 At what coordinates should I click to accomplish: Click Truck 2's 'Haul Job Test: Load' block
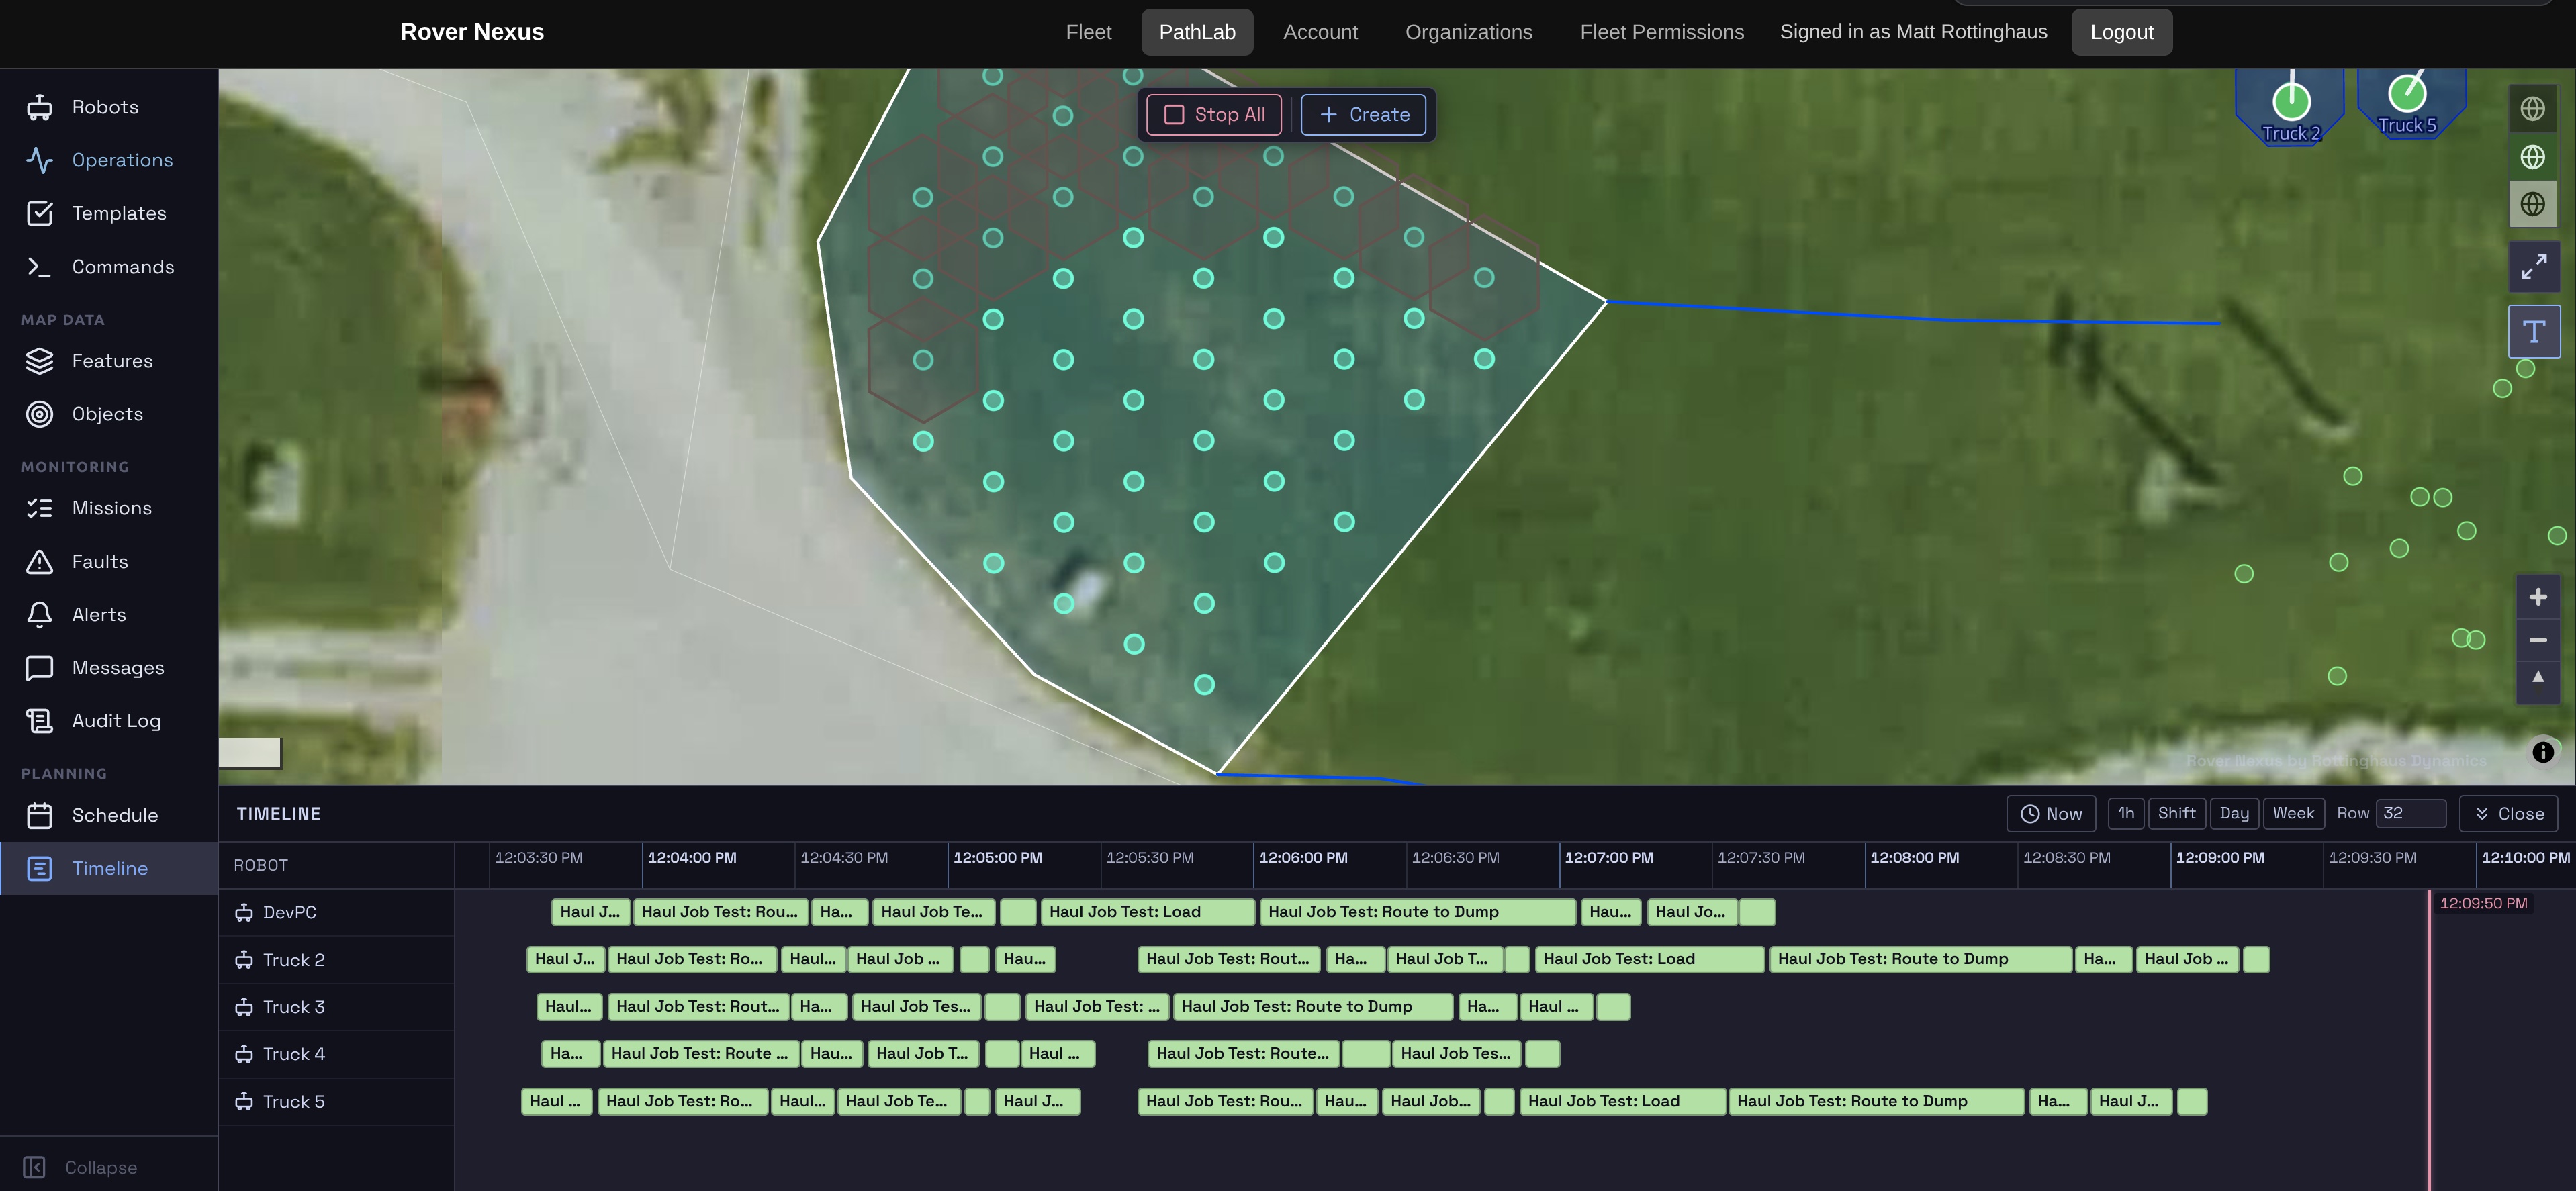click(1649, 959)
